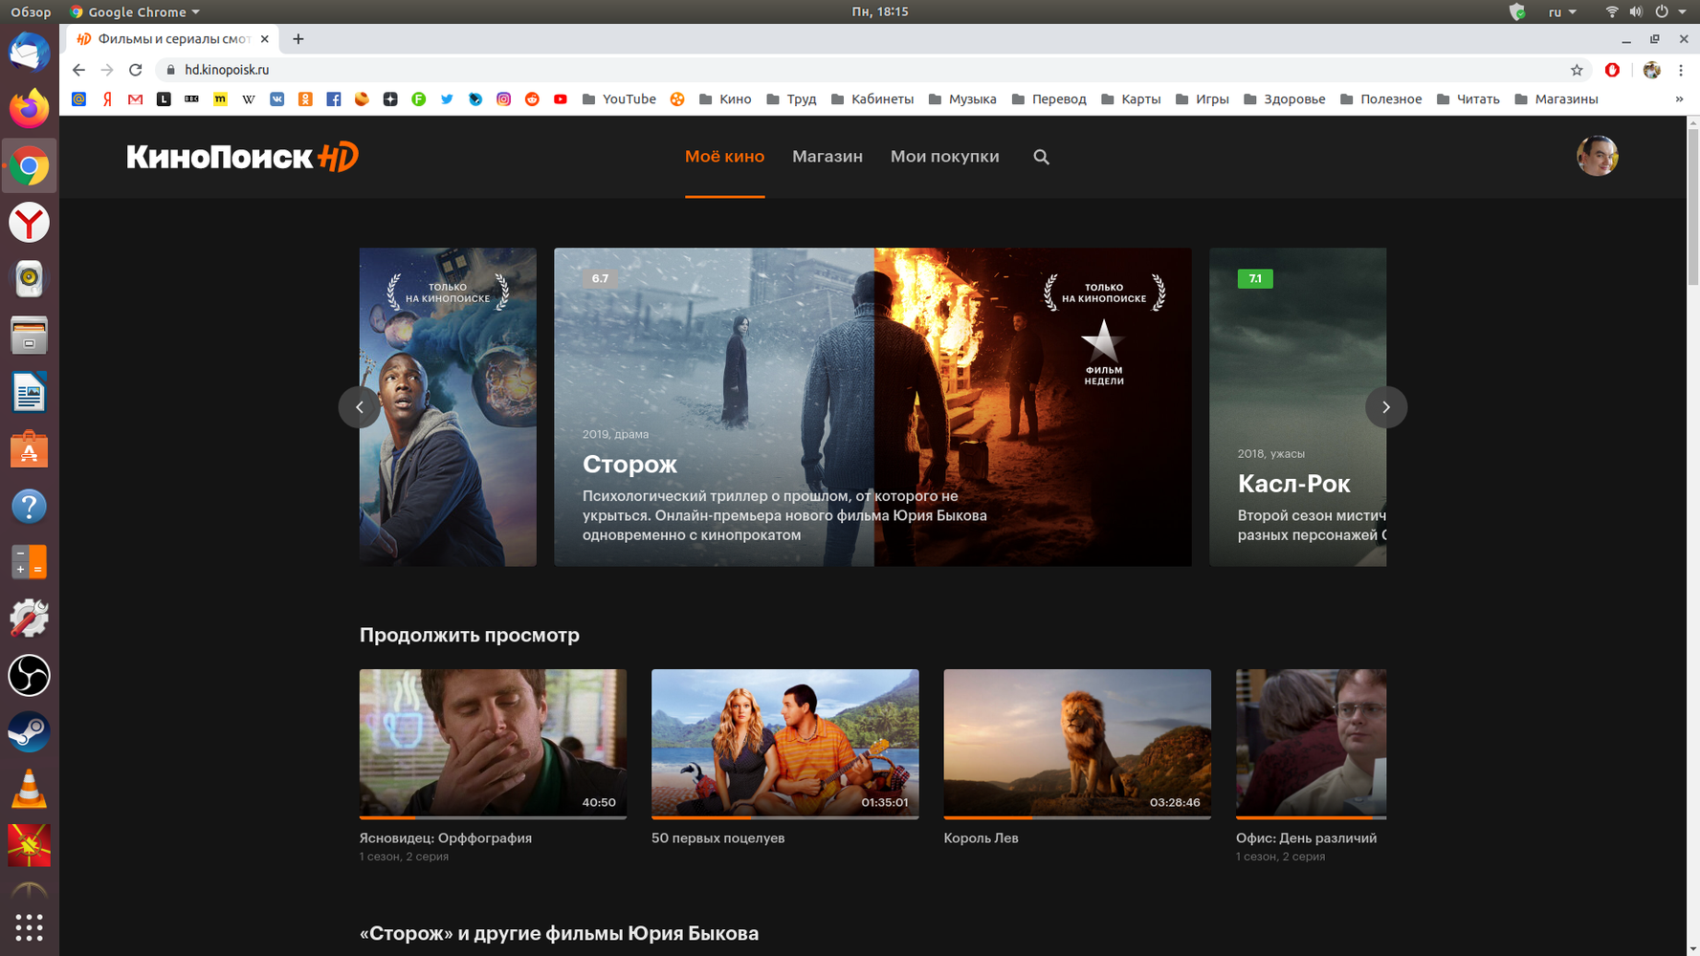Launch Steam from the dock
Screen dimensions: 1700x956
[30, 732]
